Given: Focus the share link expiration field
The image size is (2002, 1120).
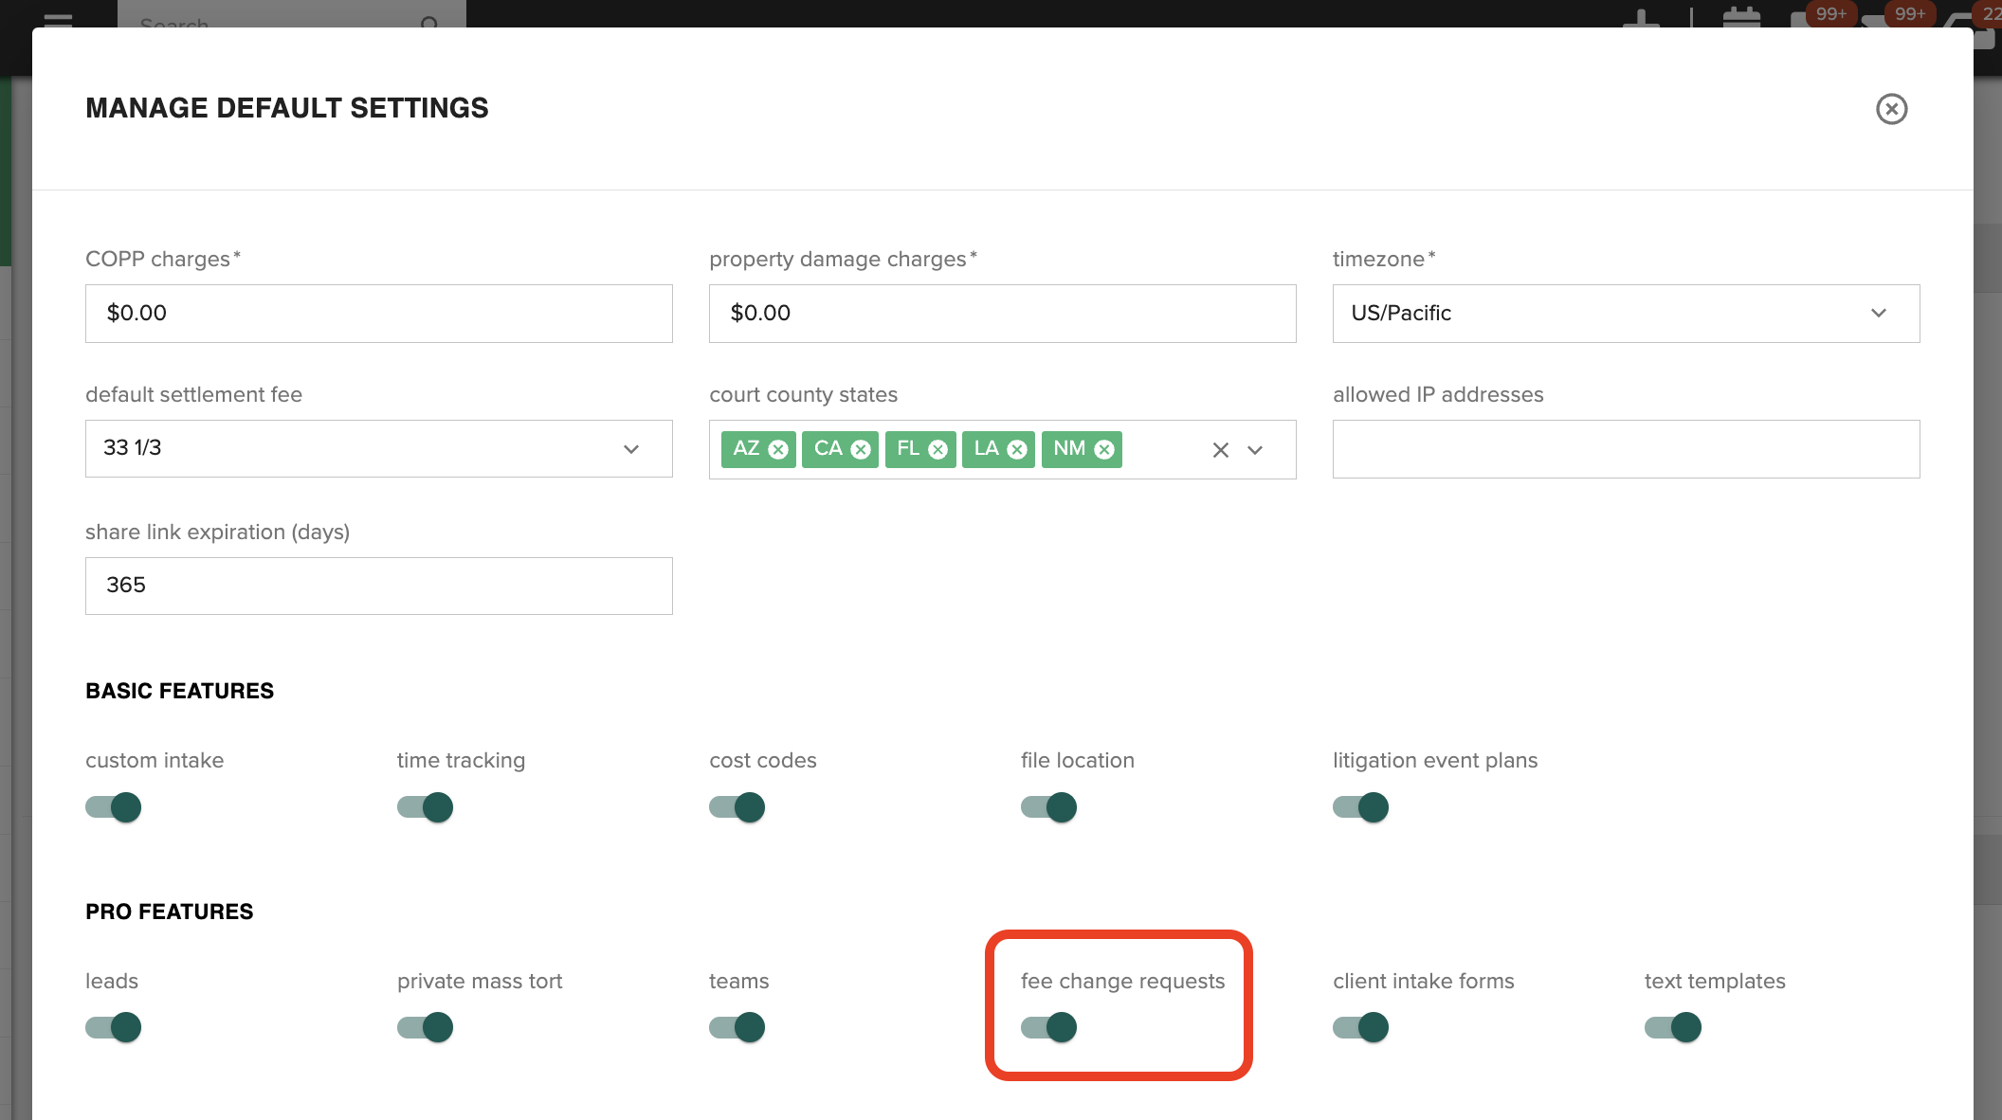Looking at the screenshot, I should pyautogui.click(x=378, y=586).
